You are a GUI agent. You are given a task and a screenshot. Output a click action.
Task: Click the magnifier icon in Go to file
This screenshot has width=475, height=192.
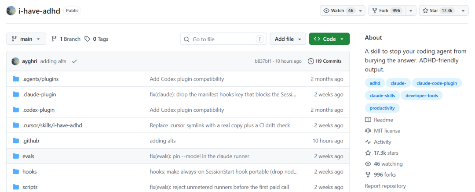point(186,39)
